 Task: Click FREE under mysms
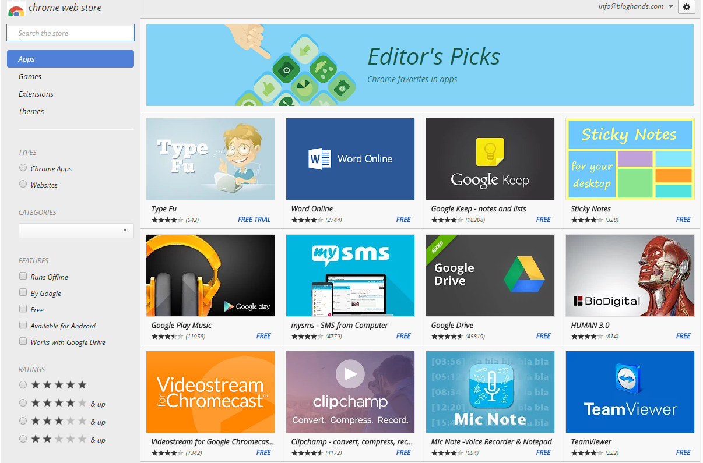403,336
